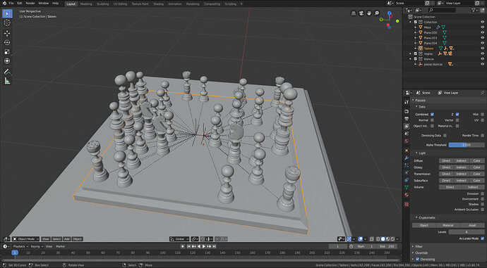Image resolution: width=487 pixels, height=268 pixels.
Task: Select the Transform tool
Action: click(7, 61)
